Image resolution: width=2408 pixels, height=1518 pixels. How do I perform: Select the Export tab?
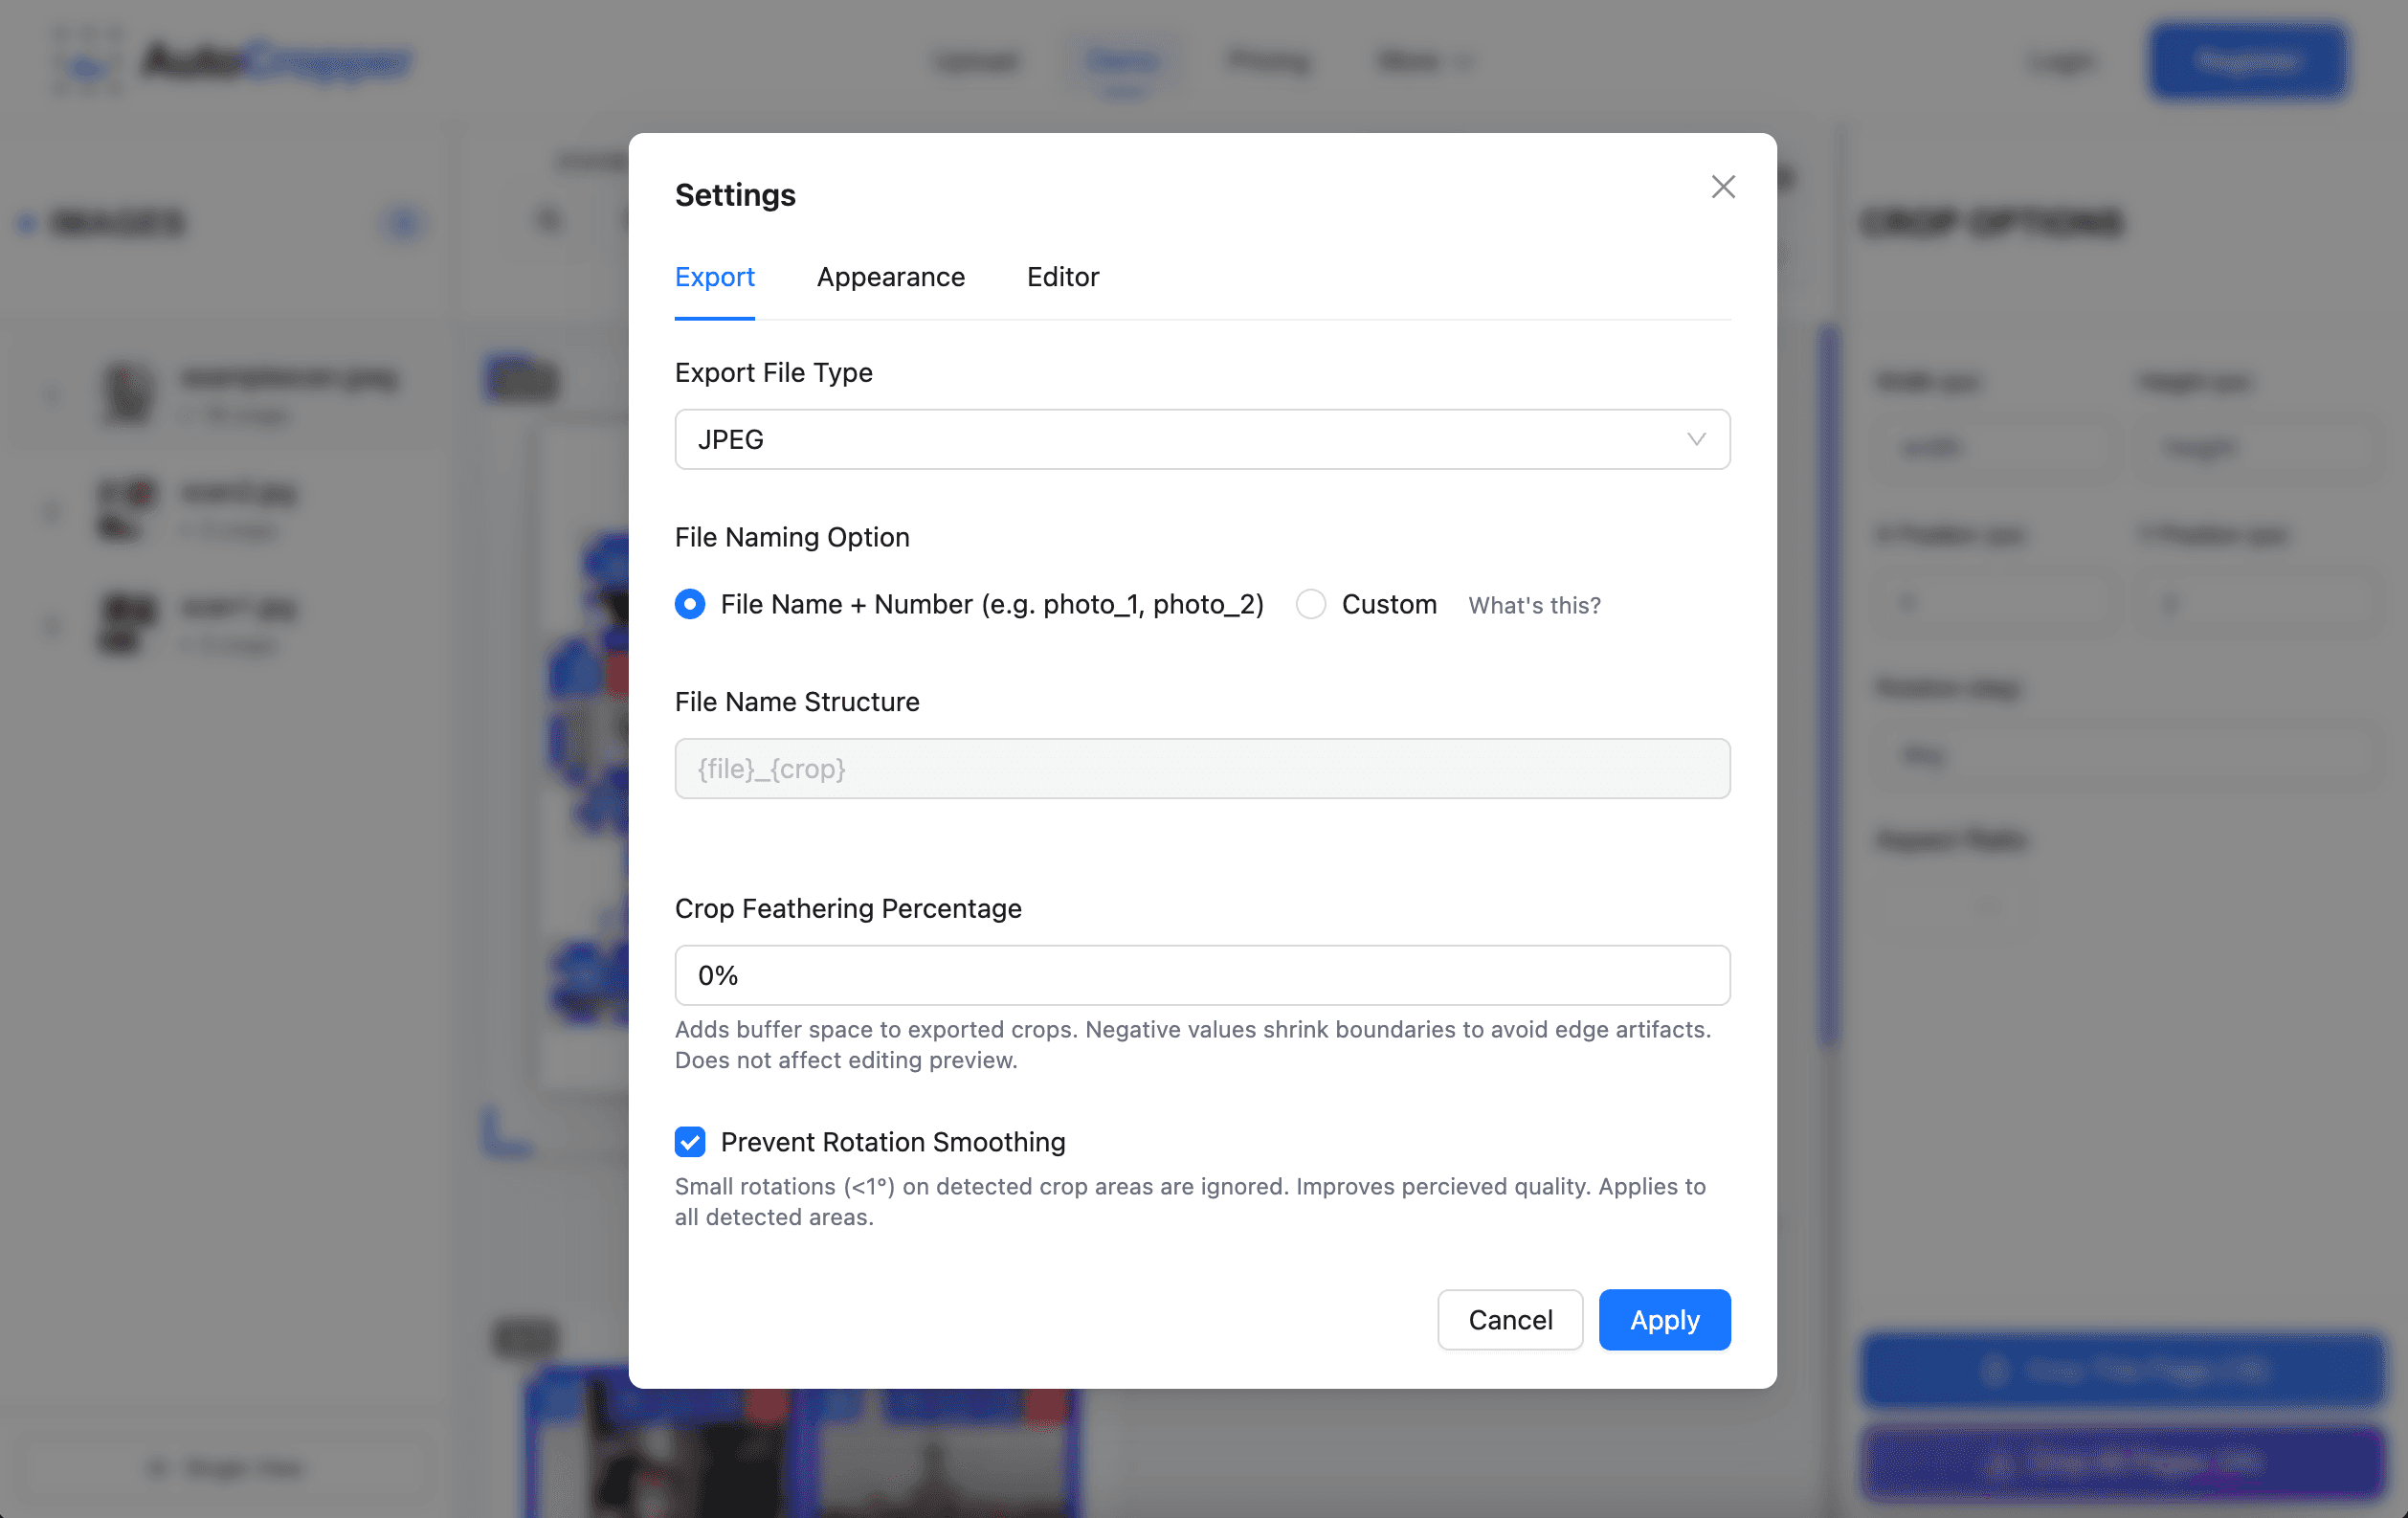pos(714,277)
